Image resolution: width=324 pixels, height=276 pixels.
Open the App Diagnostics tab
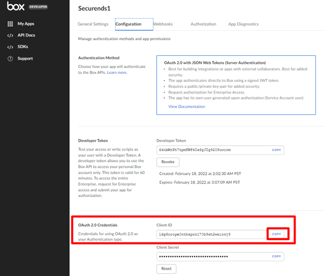point(243,24)
